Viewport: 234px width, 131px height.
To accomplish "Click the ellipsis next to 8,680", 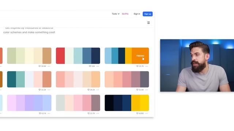I will point(146,113).
